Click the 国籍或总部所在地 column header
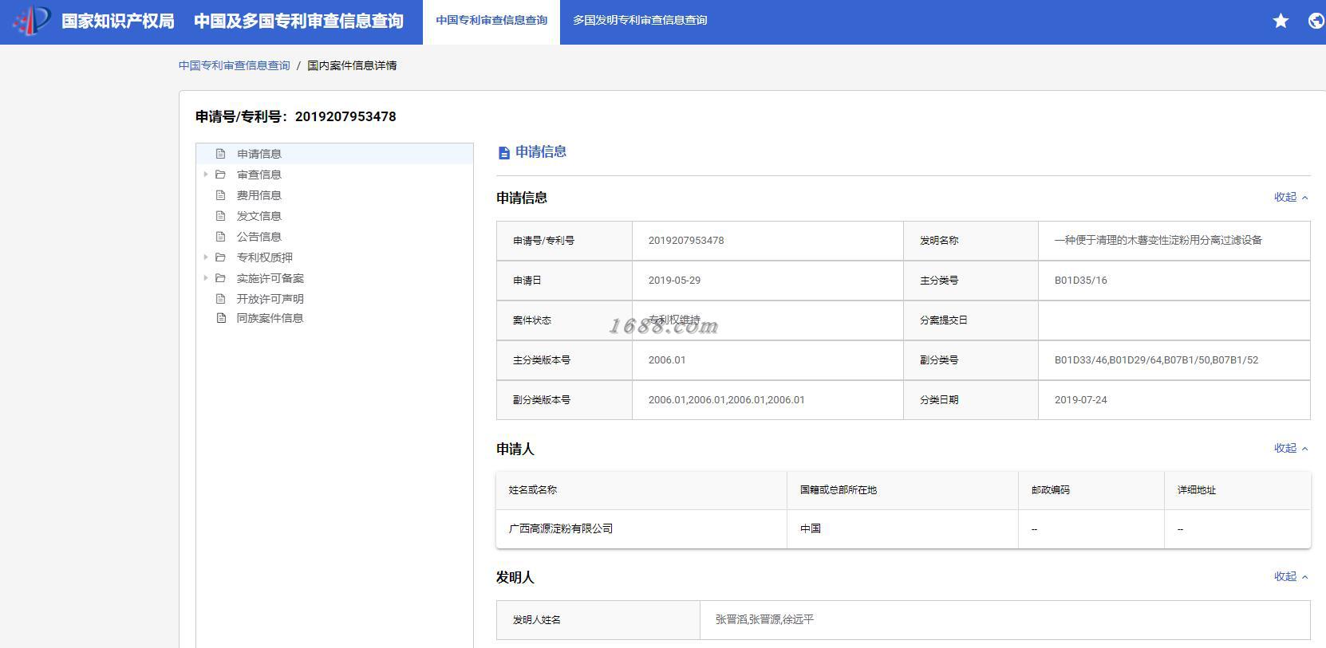1326x648 pixels. click(x=838, y=490)
